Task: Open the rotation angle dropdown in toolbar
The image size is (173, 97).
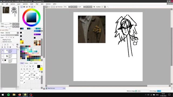Action: [84, 7]
